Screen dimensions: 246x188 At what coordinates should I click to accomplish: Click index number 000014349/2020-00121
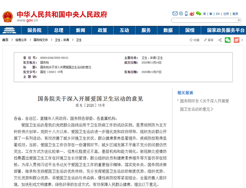pos(54,58)
